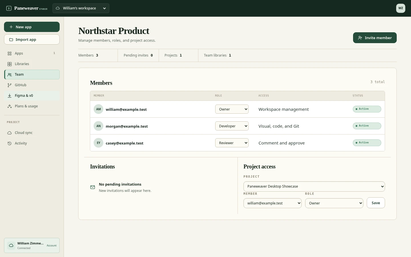Click the William Zimme... profile name
The height and width of the screenshot is (257, 411).
coord(31,243)
